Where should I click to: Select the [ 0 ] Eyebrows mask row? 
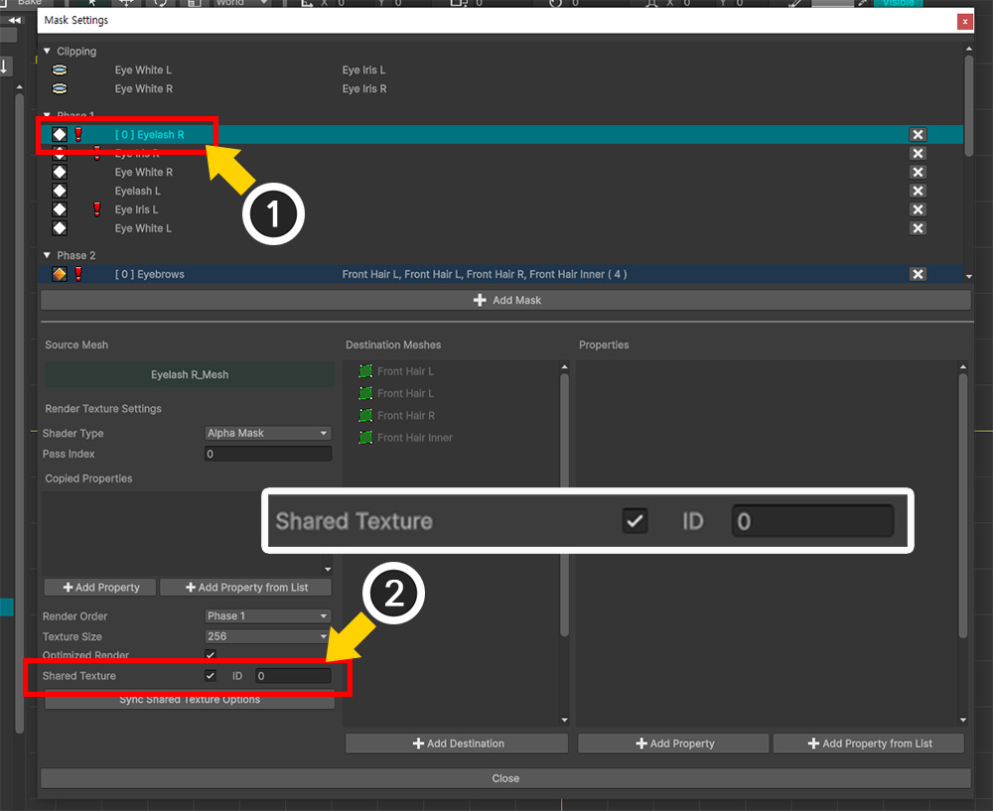(x=500, y=274)
